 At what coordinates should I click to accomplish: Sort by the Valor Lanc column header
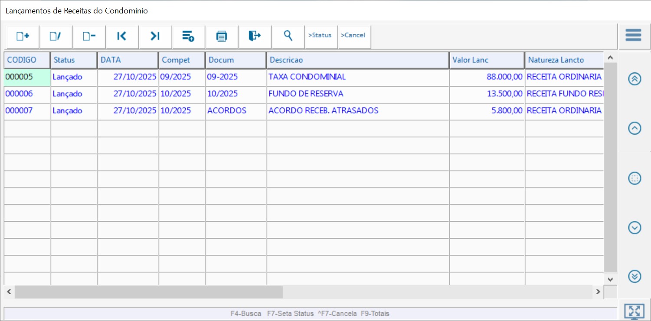pos(487,60)
